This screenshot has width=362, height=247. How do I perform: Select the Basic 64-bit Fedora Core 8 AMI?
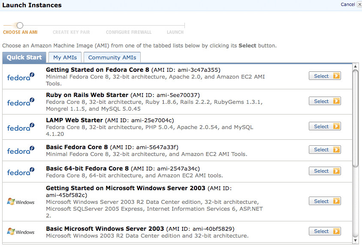click(325, 171)
